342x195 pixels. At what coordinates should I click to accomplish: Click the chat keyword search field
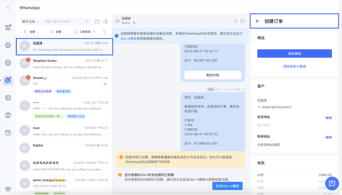(67, 21)
